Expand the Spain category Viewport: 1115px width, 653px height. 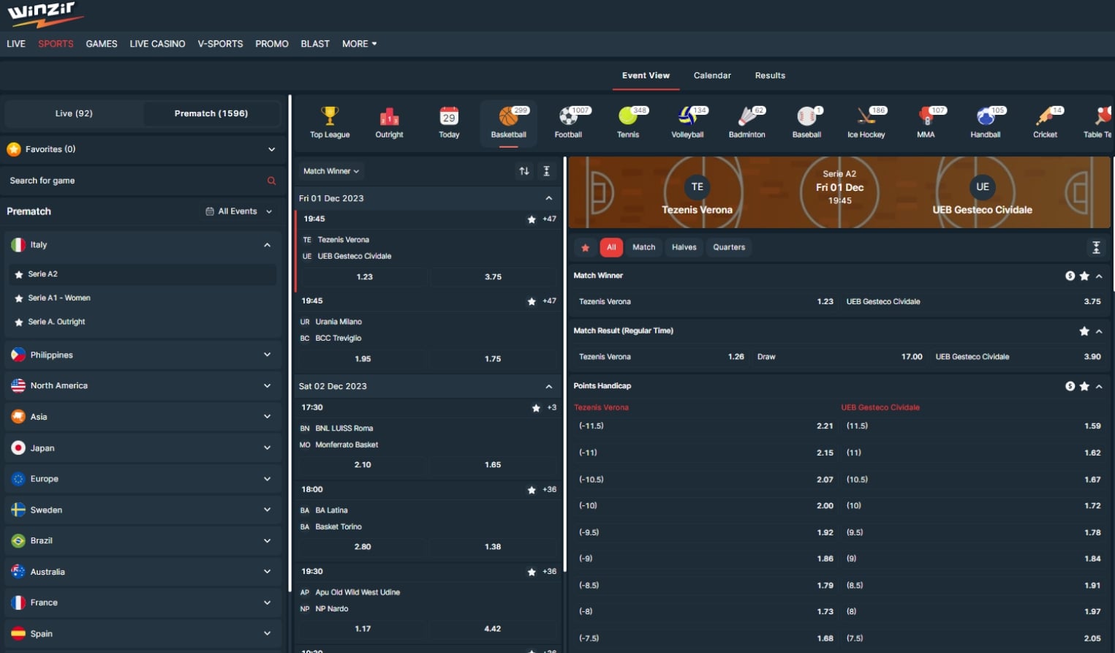(x=267, y=633)
